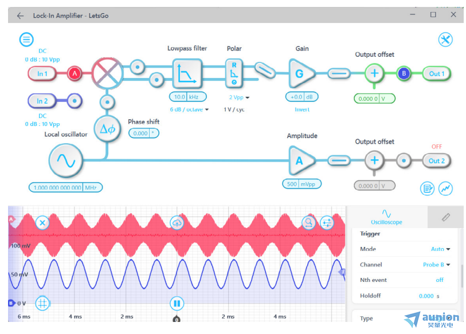Expand the 6 dB / octave dropdown
Image resolution: width=466 pixels, height=334 pixels.
(x=189, y=109)
